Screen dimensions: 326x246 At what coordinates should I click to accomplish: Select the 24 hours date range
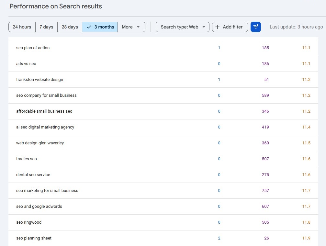click(x=22, y=27)
